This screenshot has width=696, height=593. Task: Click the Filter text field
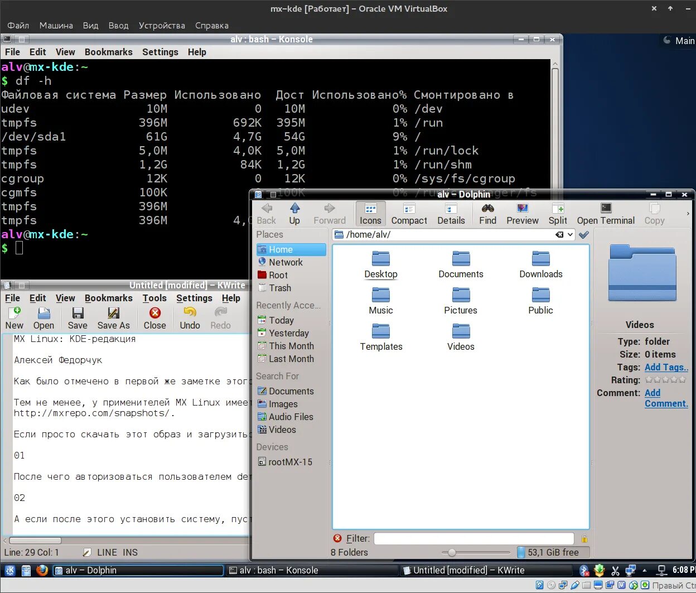pyautogui.click(x=473, y=538)
